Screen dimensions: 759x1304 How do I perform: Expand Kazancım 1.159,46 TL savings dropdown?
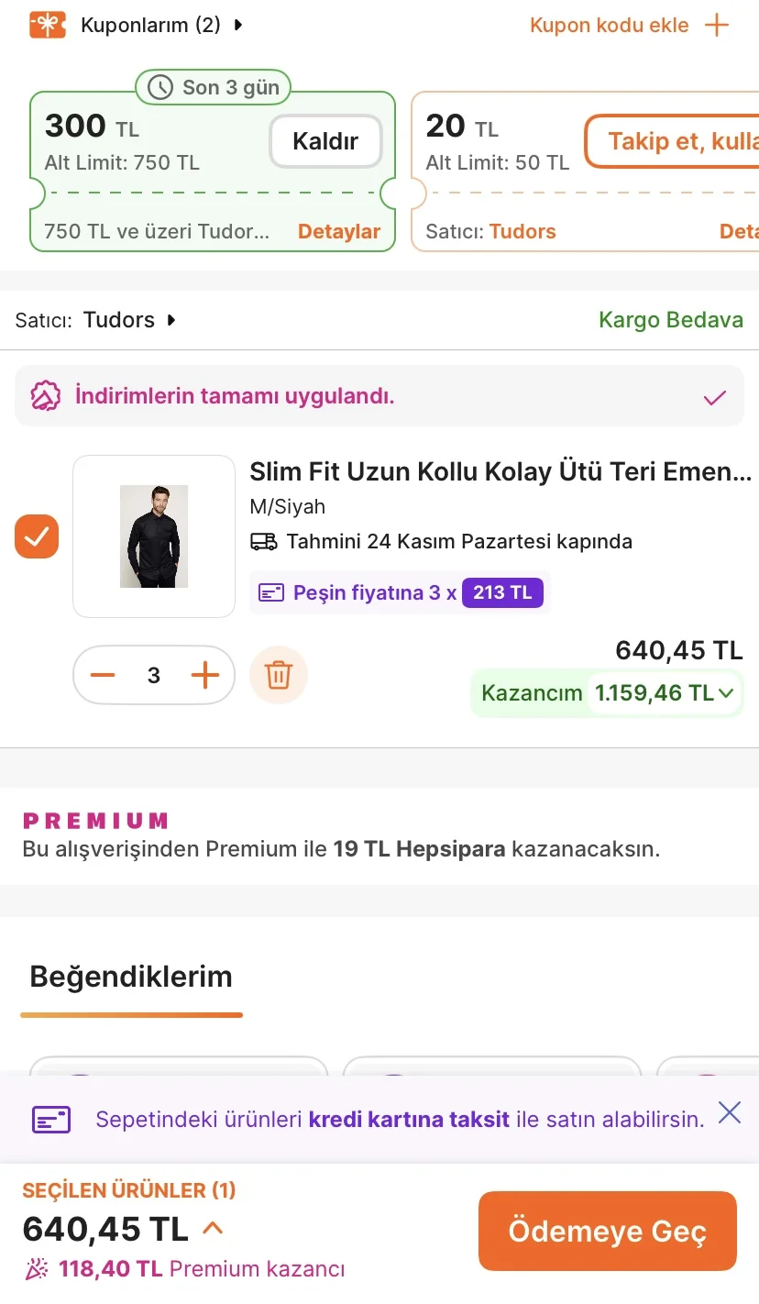click(x=726, y=693)
